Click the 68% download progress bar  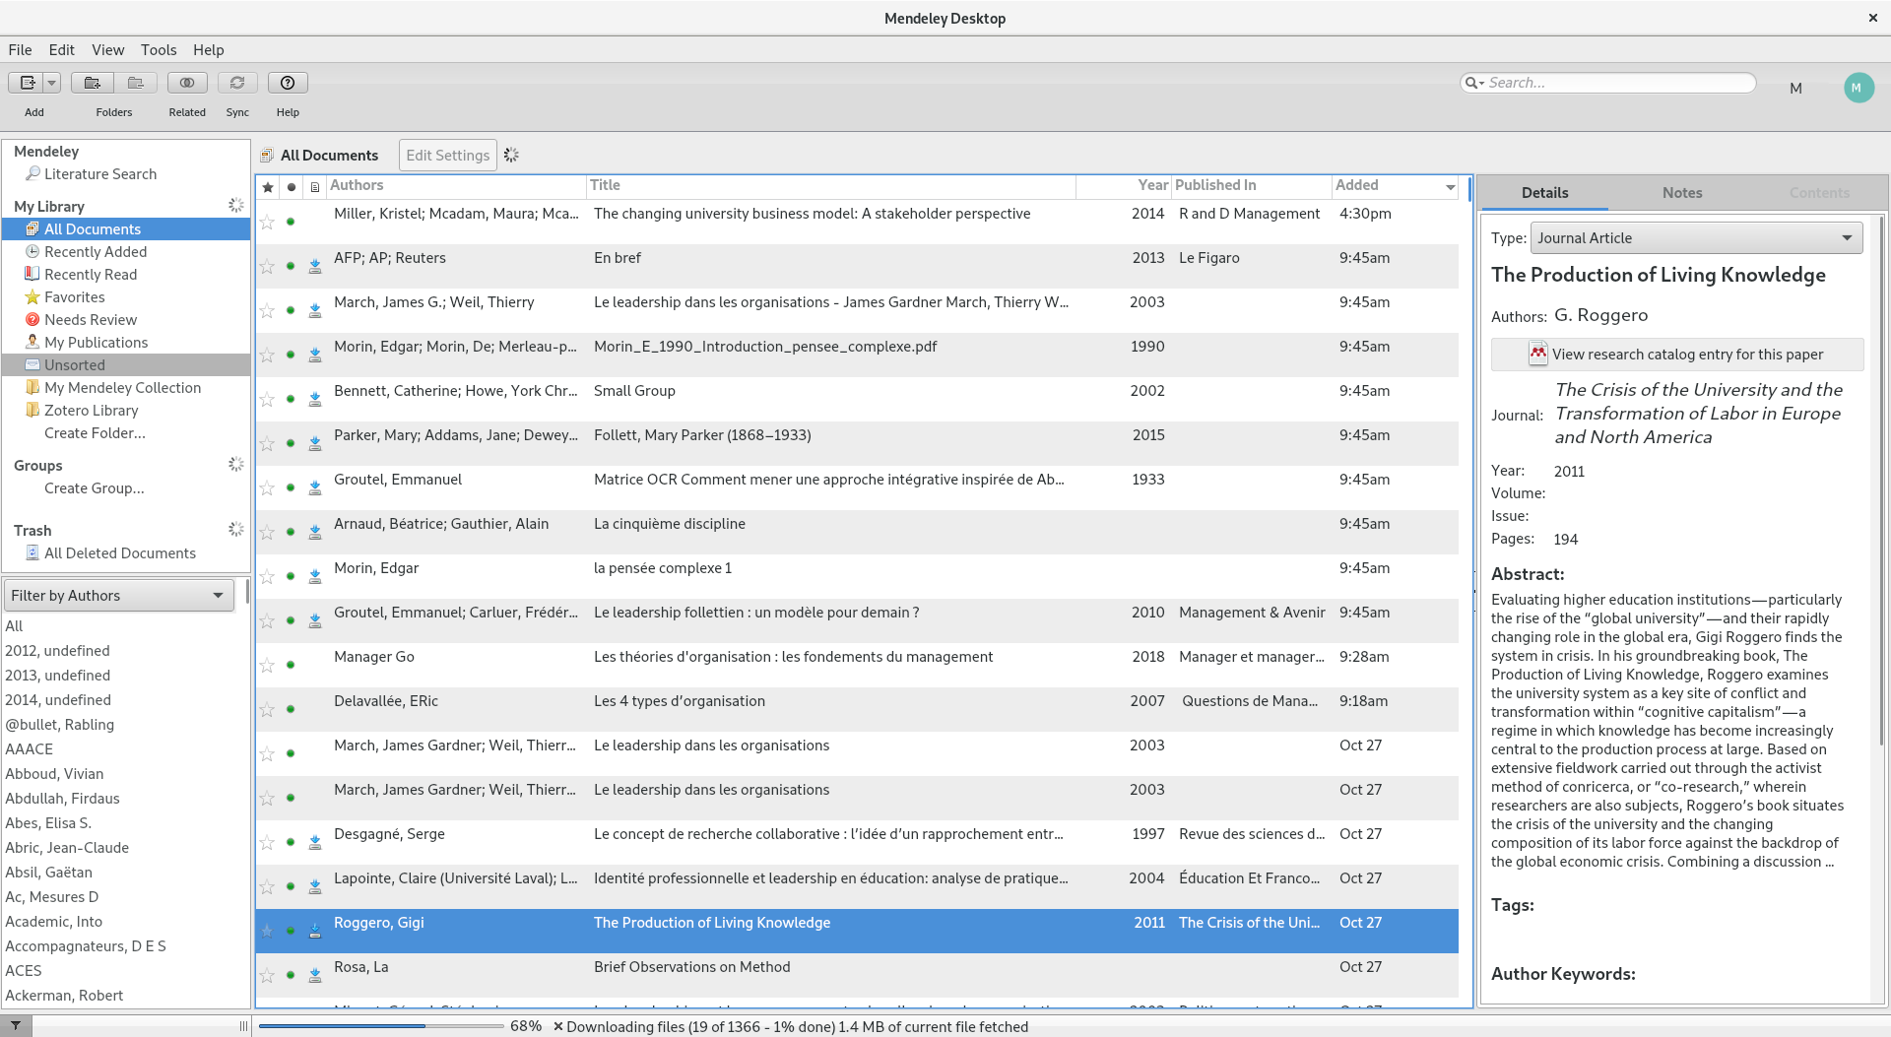pos(380,1026)
